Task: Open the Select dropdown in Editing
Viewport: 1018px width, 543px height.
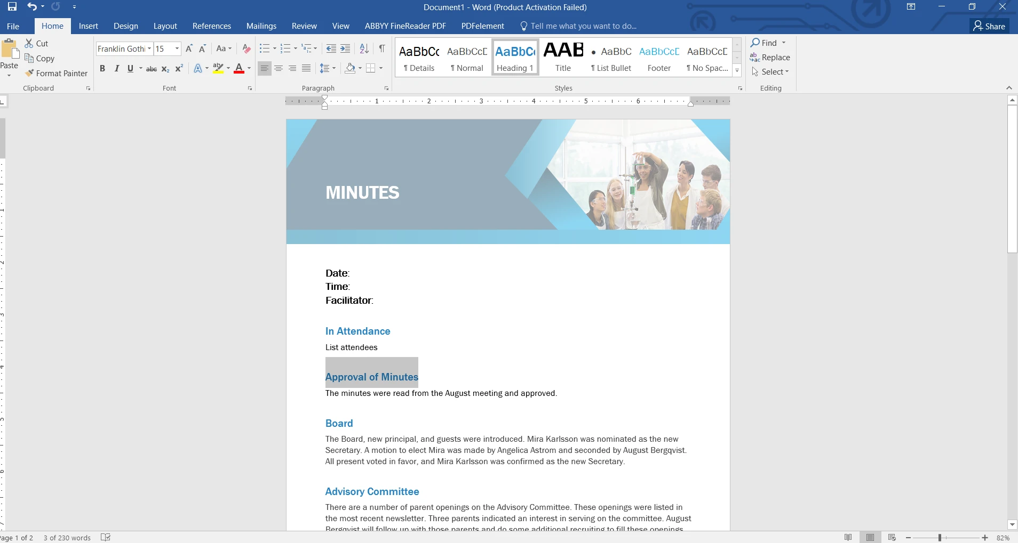Action: pyautogui.click(x=770, y=71)
